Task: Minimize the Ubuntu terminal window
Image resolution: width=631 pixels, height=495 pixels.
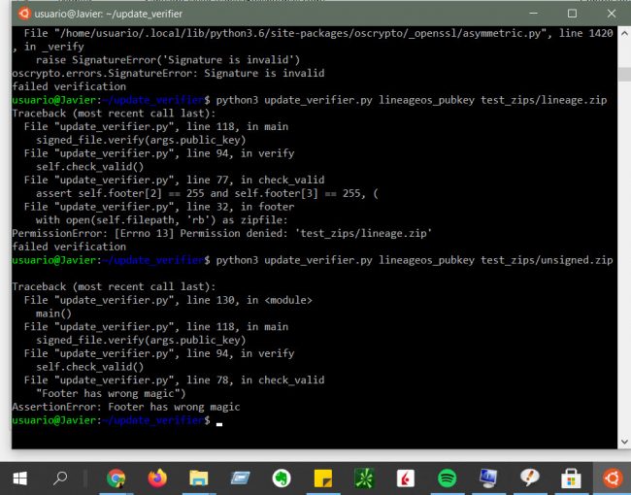Action: pyautogui.click(x=533, y=14)
